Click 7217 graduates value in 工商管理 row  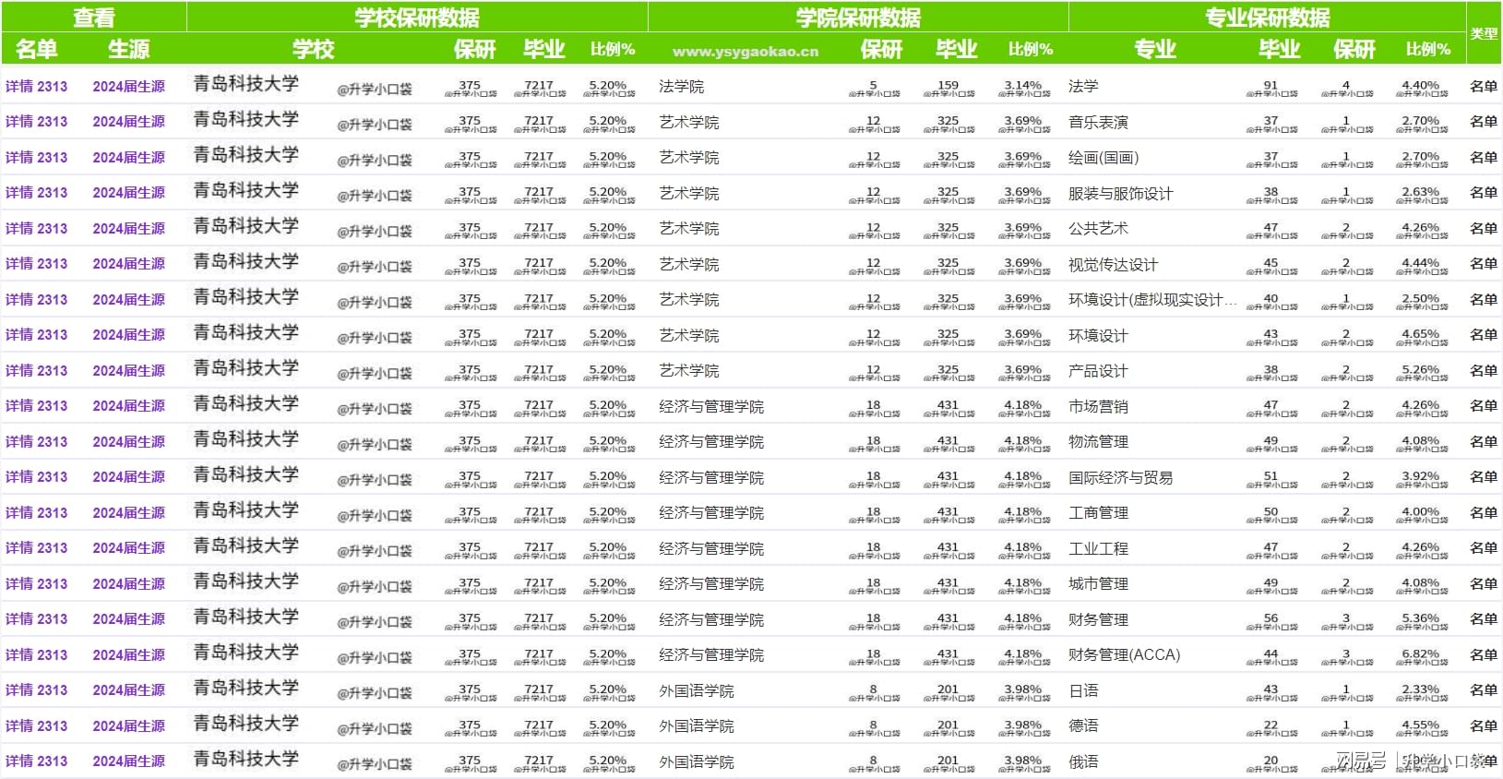click(539, 511)
